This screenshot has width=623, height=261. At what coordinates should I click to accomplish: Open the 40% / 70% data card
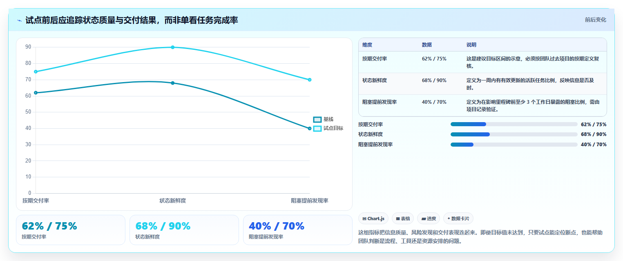pyautogui.click(x=298, y=230)
